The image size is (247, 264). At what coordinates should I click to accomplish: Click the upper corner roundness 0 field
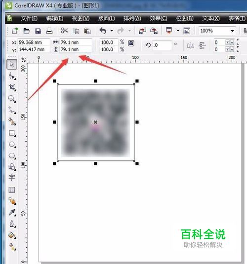[x=219, y=42]
